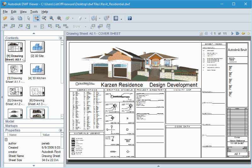Click the animation loop filmstrip icon
The width and height of the screenshot is (252, 168).
93,26
